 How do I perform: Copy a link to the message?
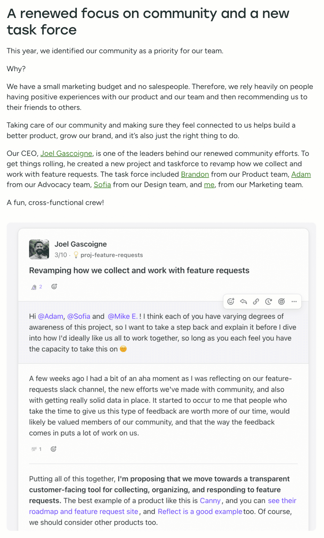point(256,301)
